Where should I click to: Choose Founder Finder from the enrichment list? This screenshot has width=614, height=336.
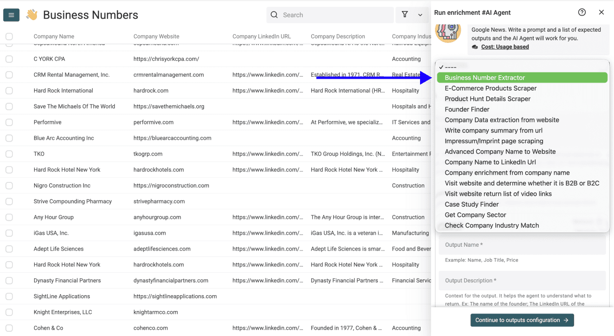click(467, 109)
